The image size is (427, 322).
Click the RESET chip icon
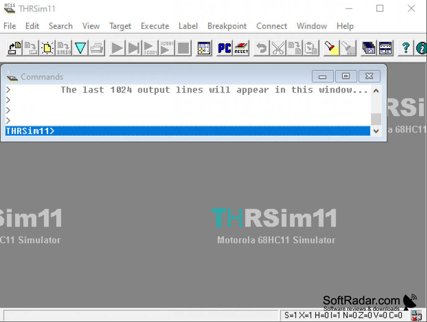tap(241, 48)
